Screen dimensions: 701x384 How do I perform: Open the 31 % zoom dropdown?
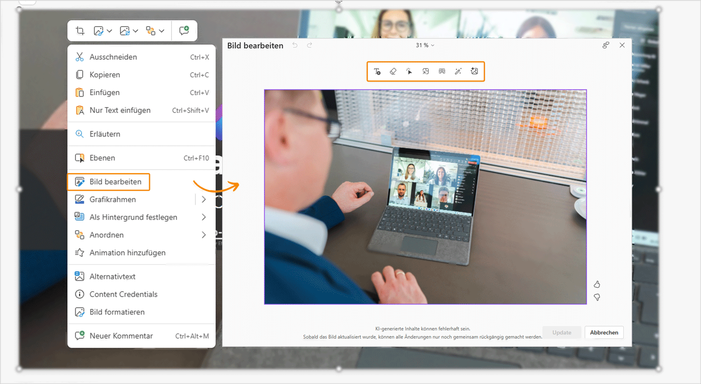tap(425, 45)
